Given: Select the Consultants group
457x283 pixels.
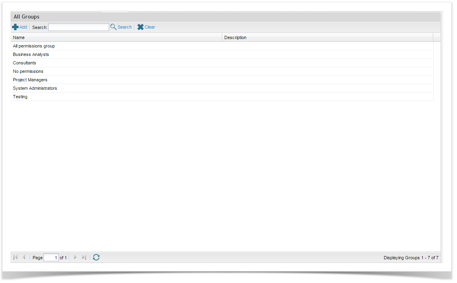Looking at the screenshot, I should [x=25, y=63].
